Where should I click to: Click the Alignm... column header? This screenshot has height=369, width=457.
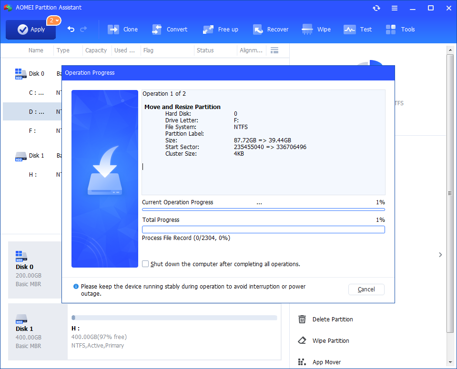(251, 50)
